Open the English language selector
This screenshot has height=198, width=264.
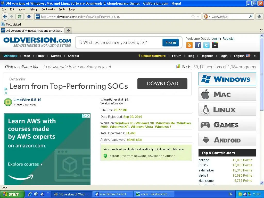pos(242,56)
